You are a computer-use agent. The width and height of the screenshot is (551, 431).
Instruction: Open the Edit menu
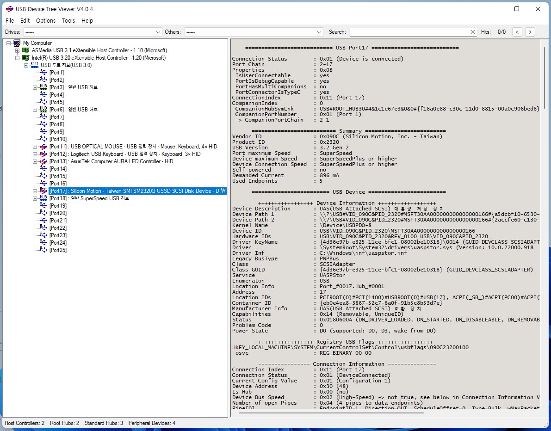tap(25, 21)
